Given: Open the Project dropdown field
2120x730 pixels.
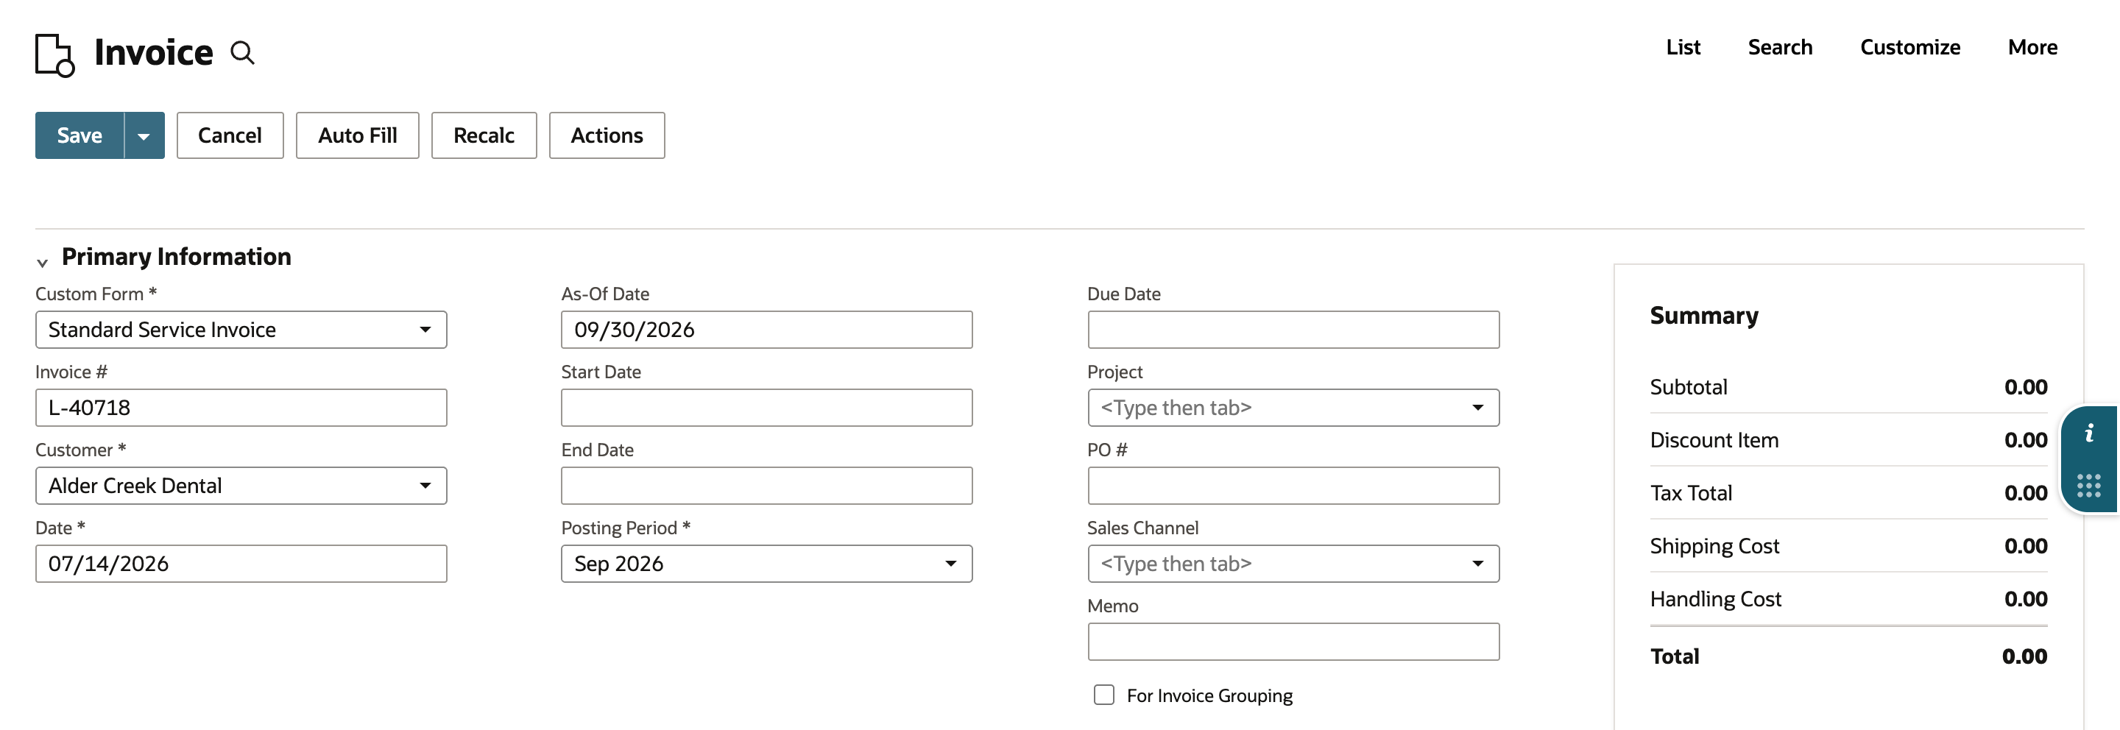Looking at the screenshot, I should (1293, 408).
